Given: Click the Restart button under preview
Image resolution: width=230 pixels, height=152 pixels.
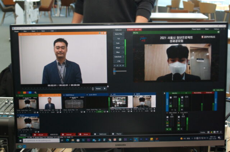Looking at the screenshot, I should coord(98,88).
